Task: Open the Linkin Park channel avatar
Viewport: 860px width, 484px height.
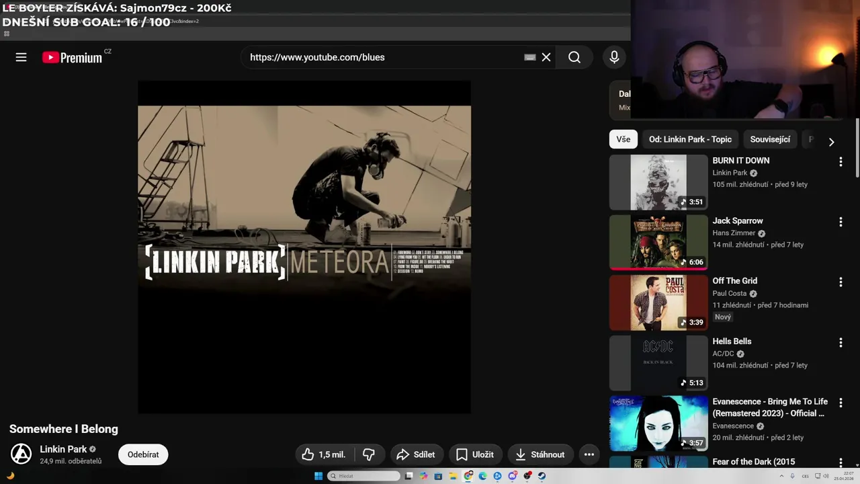Action: click(21, 454)
